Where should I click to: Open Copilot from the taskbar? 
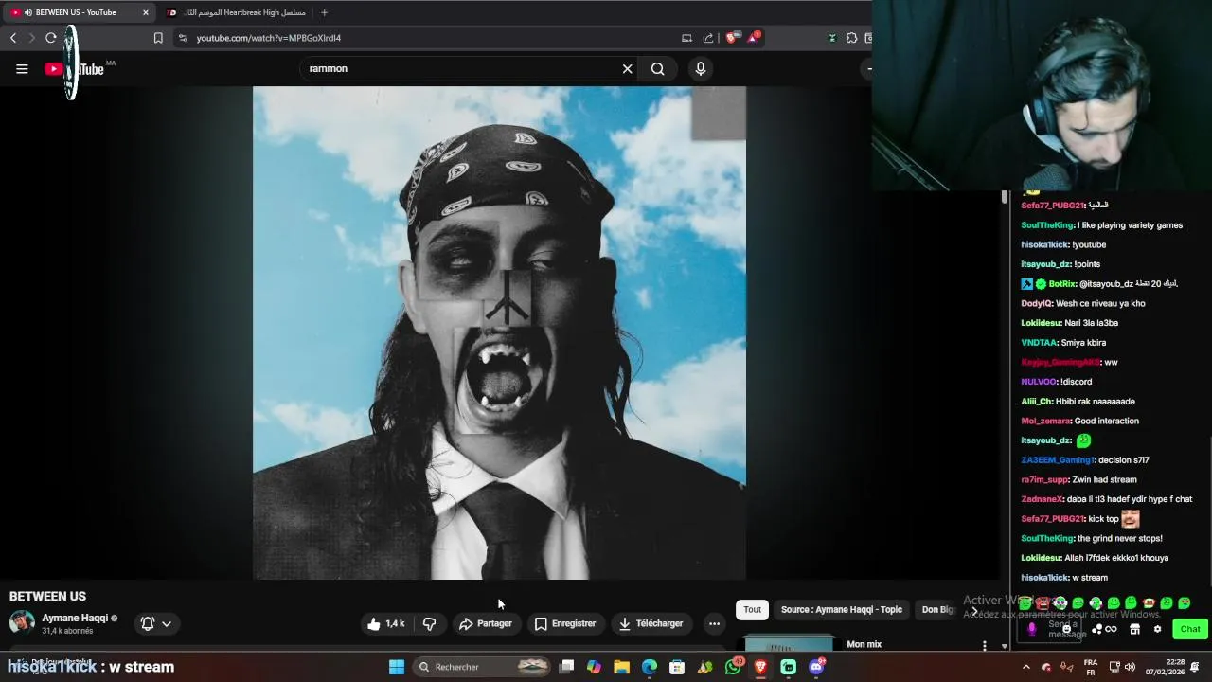594,667
